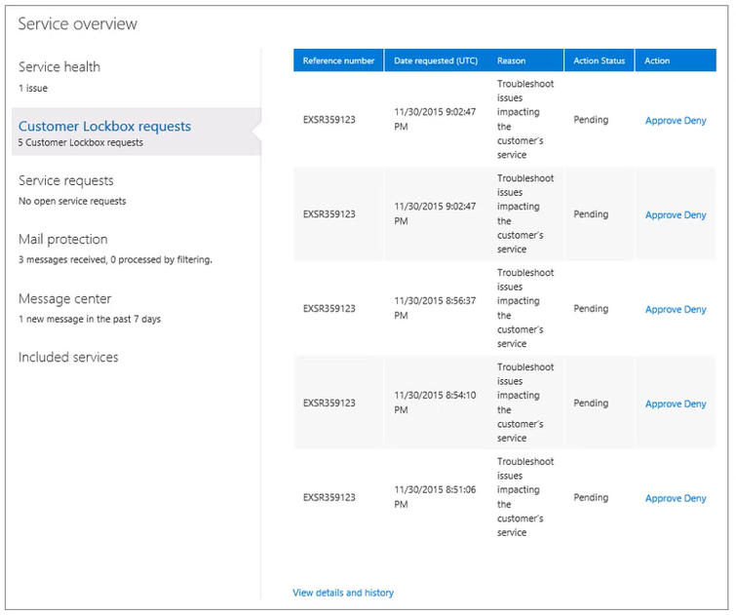The image size is (736, 615).
Task: Approve the request from 8:54:10 PM
Action: pyautogui.click(x=663, y=404)
